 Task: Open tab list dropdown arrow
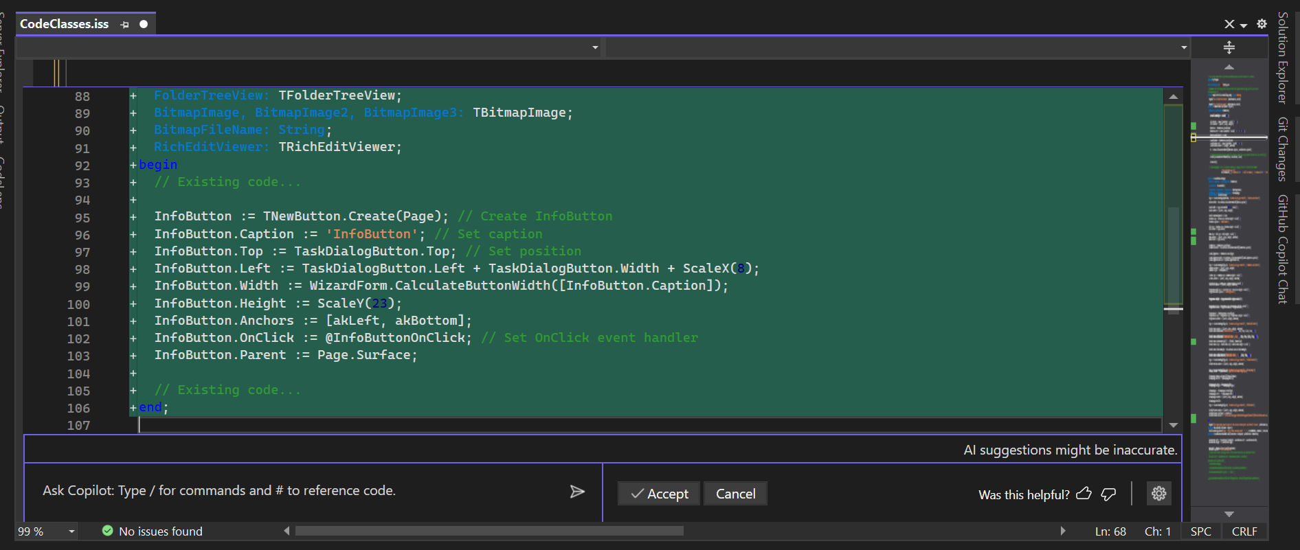pos(1244,25)
